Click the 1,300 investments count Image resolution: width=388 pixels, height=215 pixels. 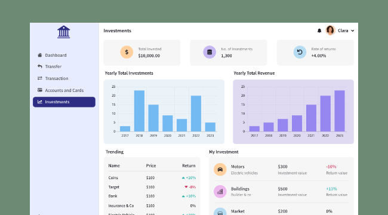coord(226,56)
